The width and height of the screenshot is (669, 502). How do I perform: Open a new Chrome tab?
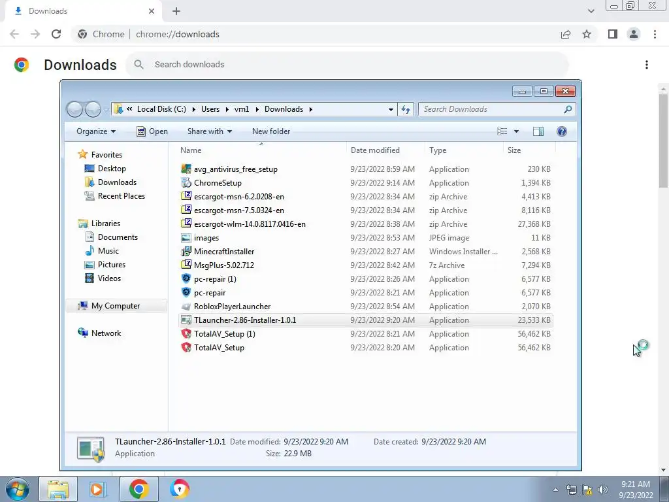coord(176,11)
